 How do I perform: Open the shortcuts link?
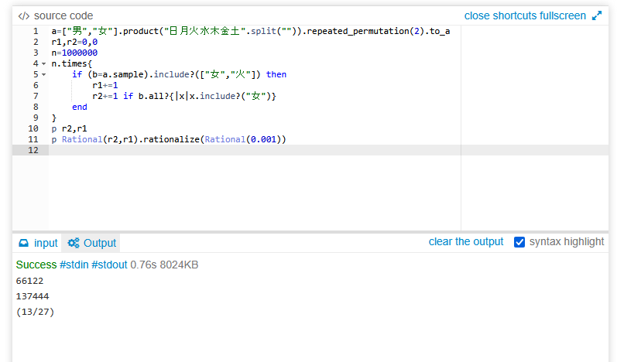click(x=514, y=15)
